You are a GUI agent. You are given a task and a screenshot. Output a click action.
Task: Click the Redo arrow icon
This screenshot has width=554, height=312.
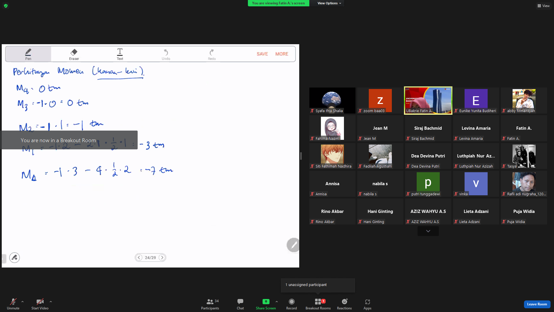(x=212, y=52)
